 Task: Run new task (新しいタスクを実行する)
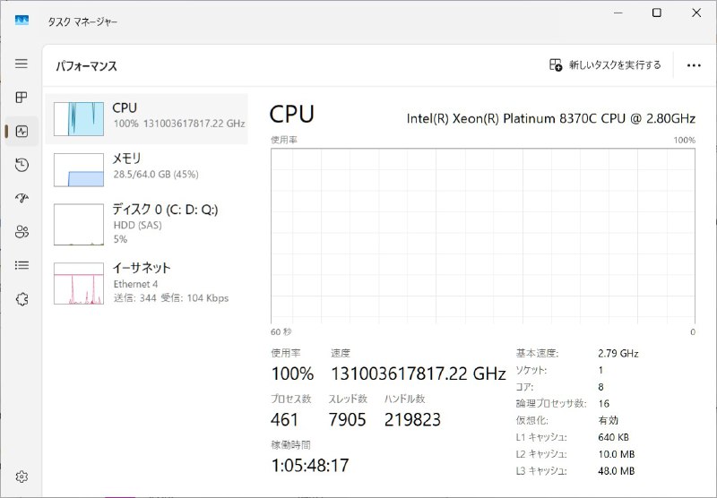tap(605, 64)
